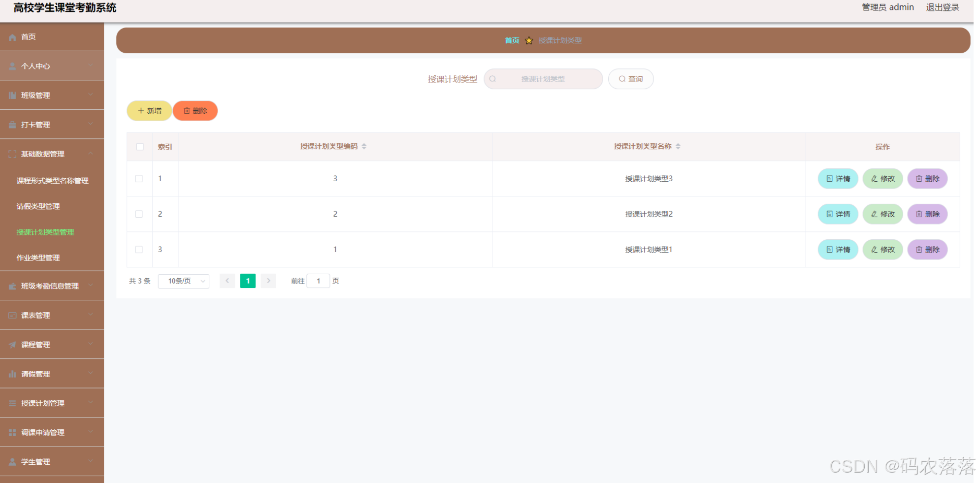Expand the 个人中心 menu chevron
This screenshot has height=483, width=978.
[91, 65]
